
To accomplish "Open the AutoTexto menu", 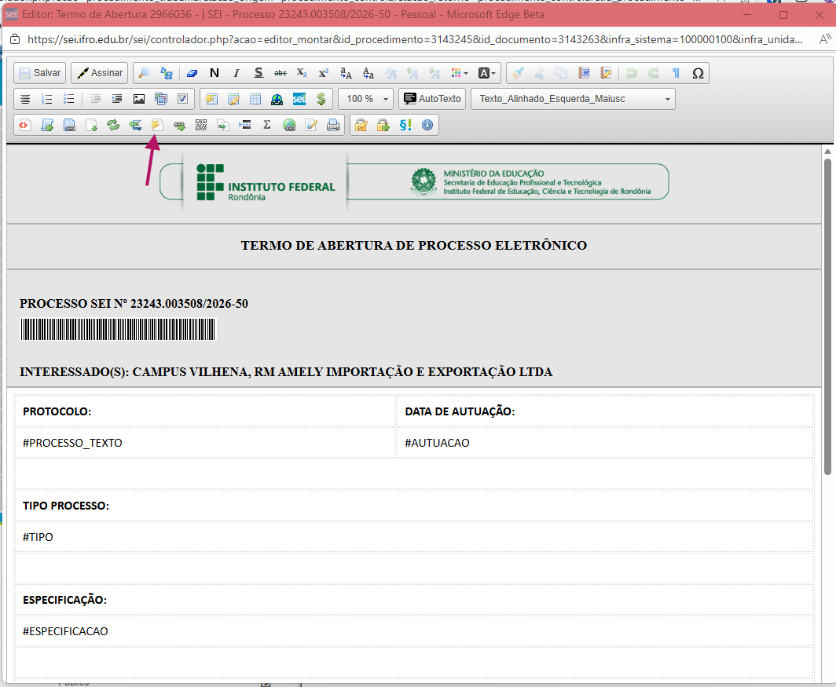I will click(432, 99).
